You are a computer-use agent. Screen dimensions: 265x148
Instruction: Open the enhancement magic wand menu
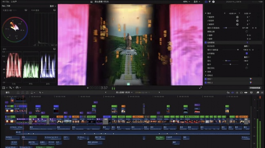(x=11, y=88)
